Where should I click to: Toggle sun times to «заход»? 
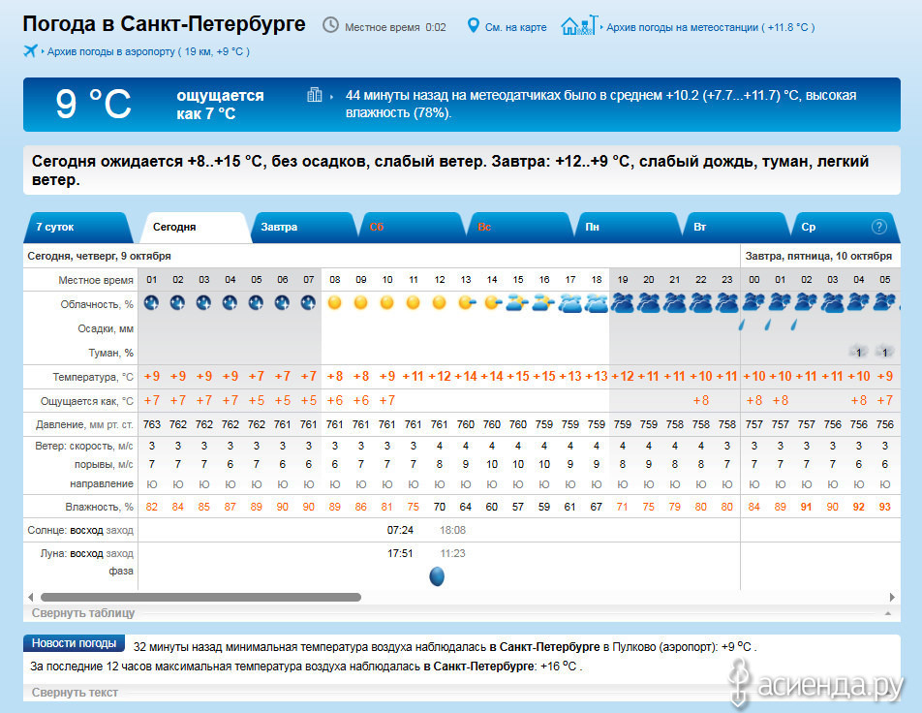tap(121, 530)
